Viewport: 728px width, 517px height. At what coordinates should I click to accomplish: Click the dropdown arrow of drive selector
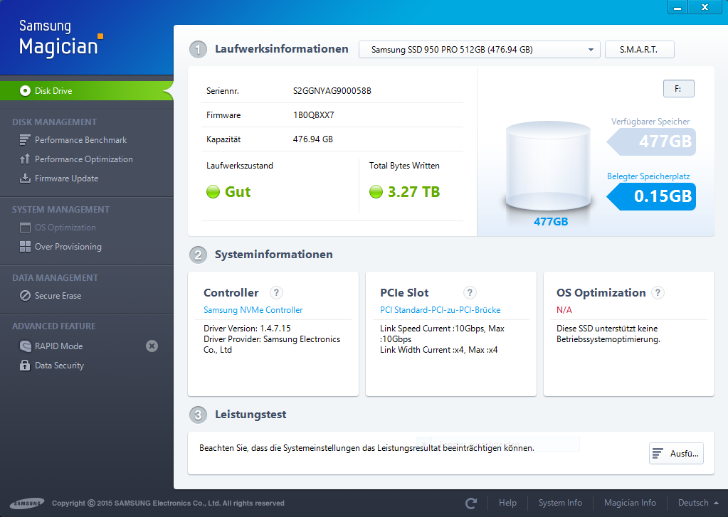[591, 50]
